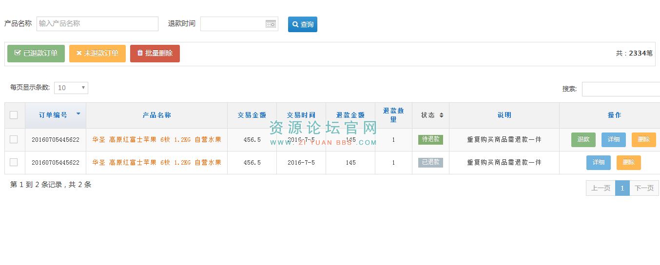This screenshot has width=660, height=265.
Task: Open the 每页显示条数 dropdown
Action: 71,88
